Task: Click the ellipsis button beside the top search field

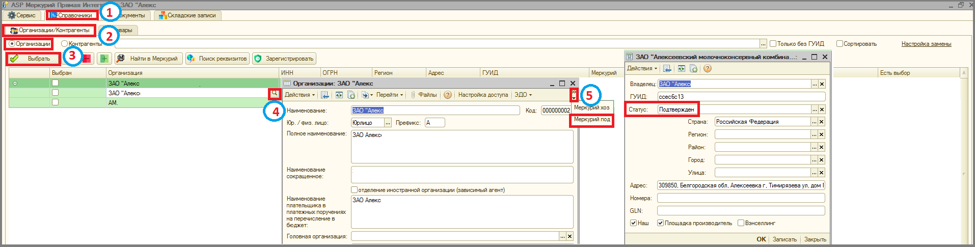Action: 763,44
